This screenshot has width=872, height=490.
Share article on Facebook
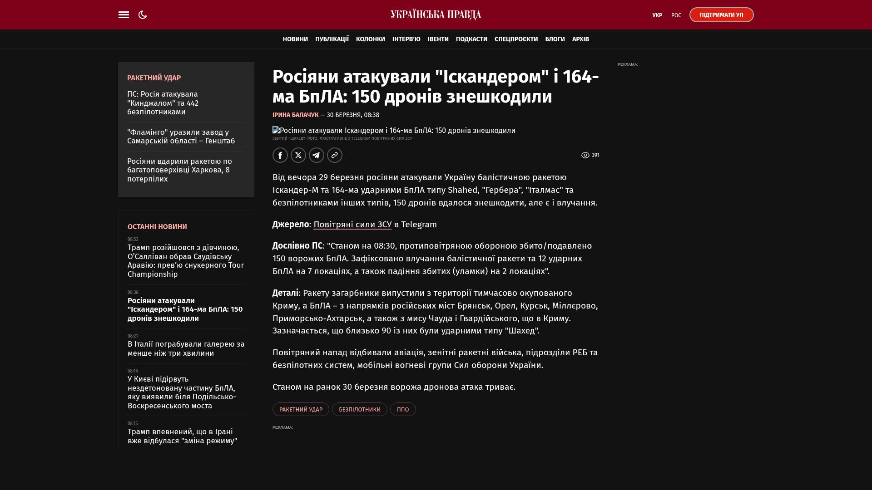pos(280,155)
